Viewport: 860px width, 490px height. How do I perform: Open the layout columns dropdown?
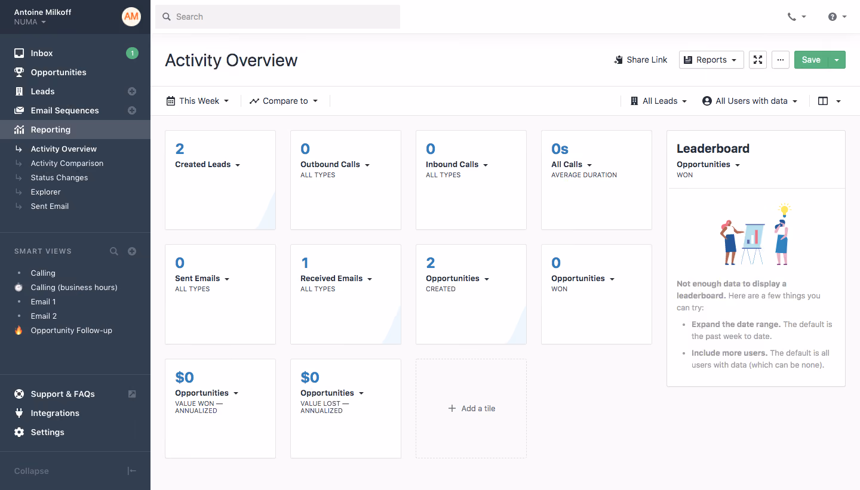(x=830, y=101)
